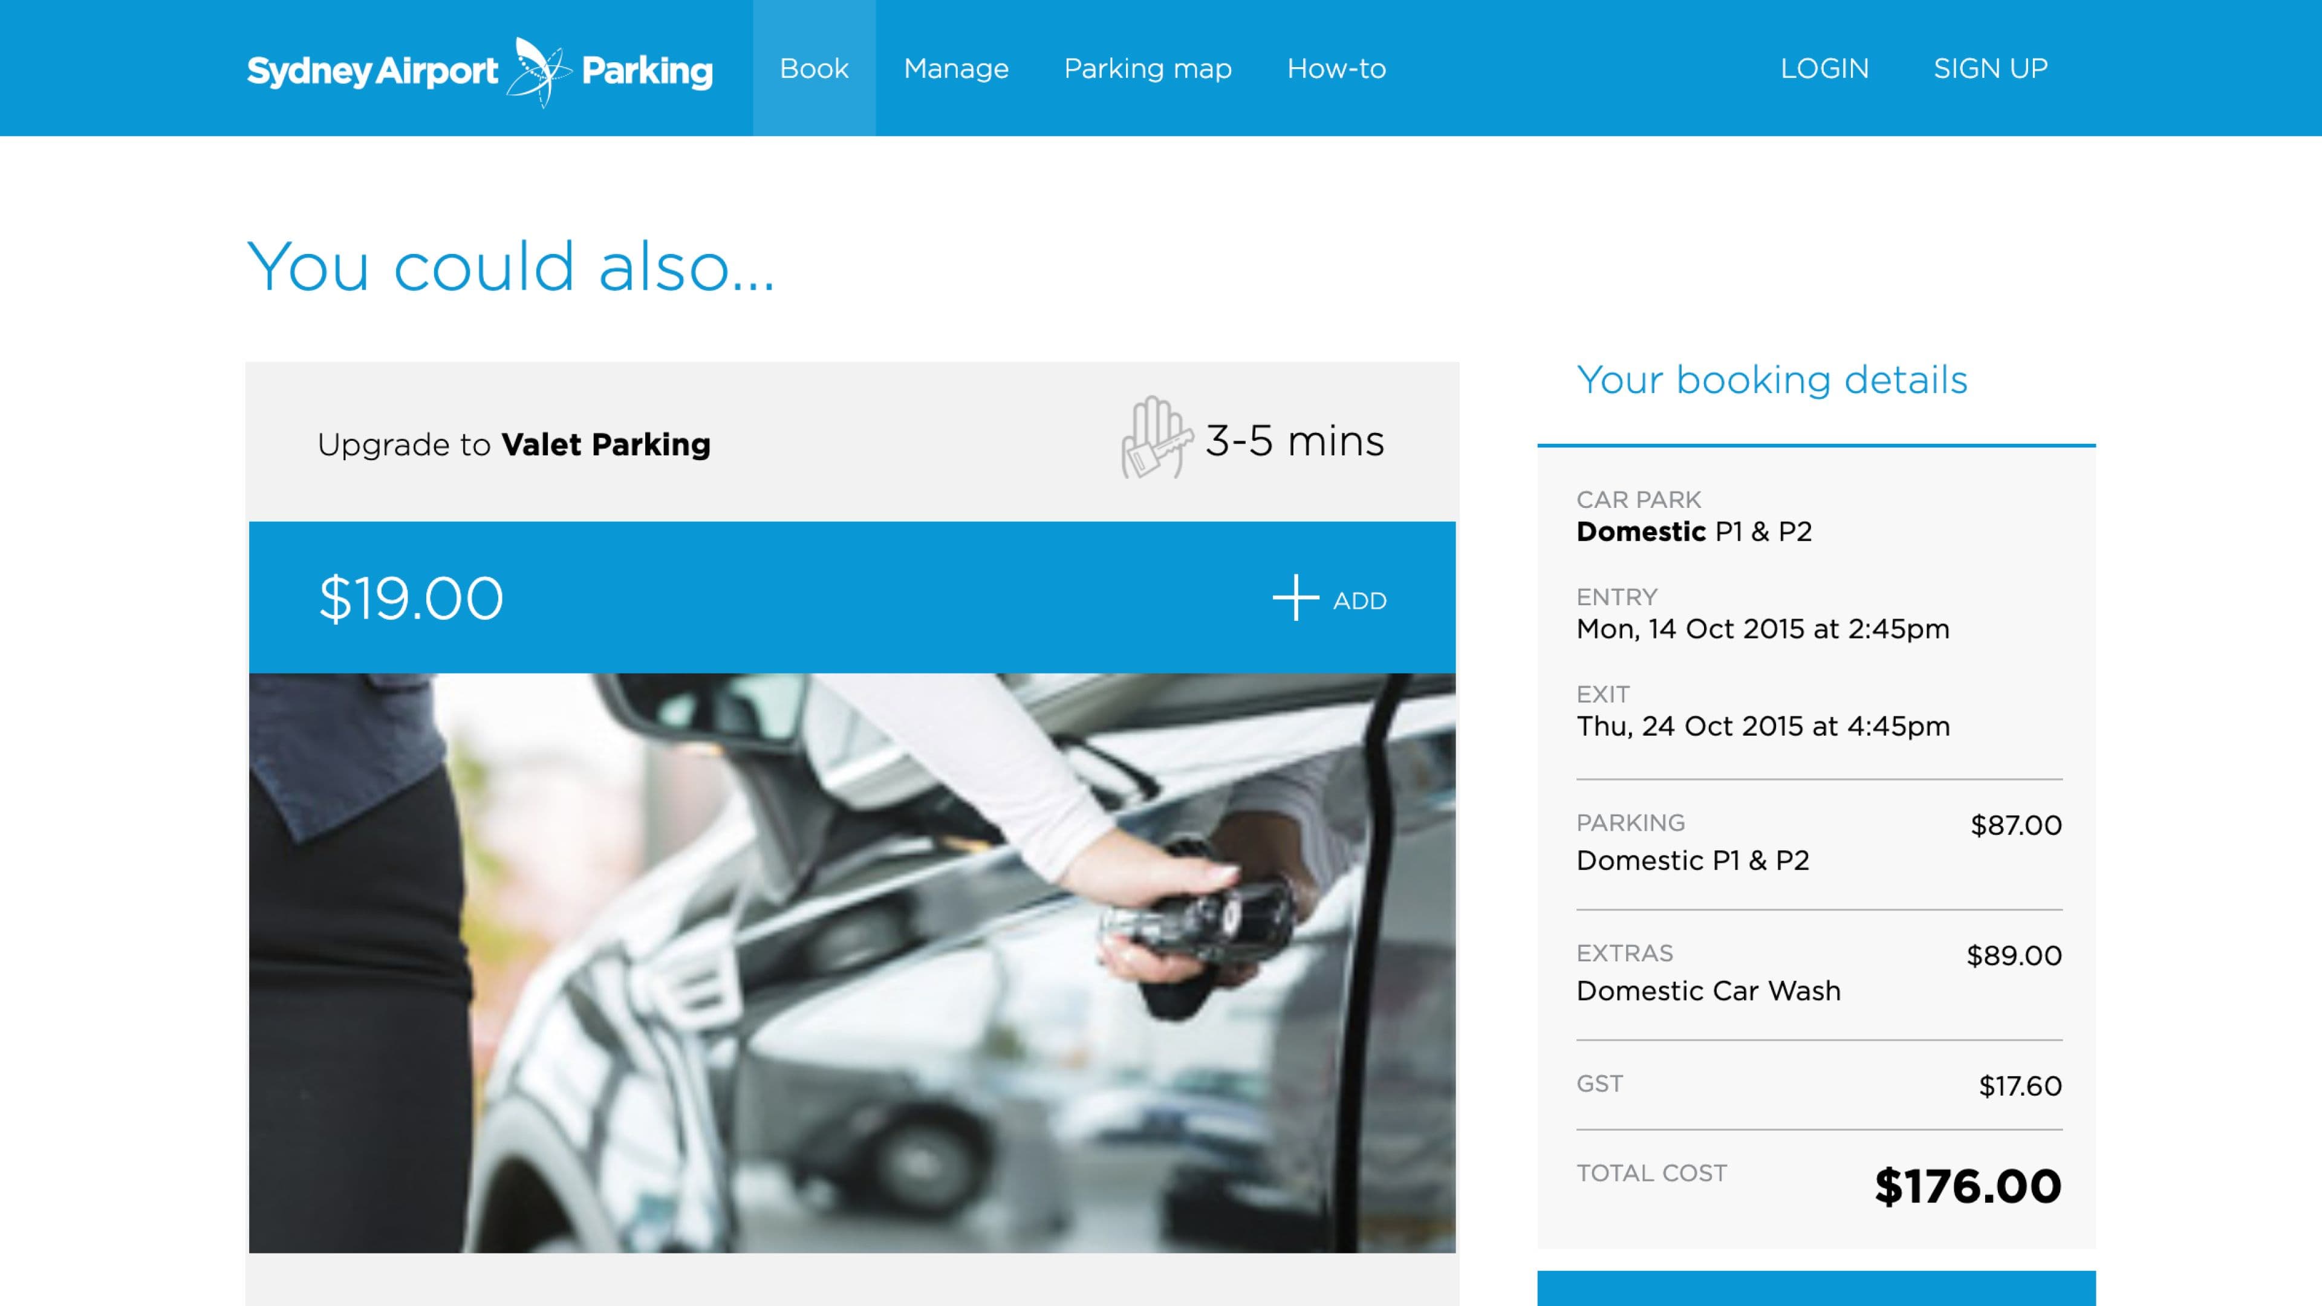Click the $19.00 valet price banner
2322x1306 pixels.
coord(411,599)
